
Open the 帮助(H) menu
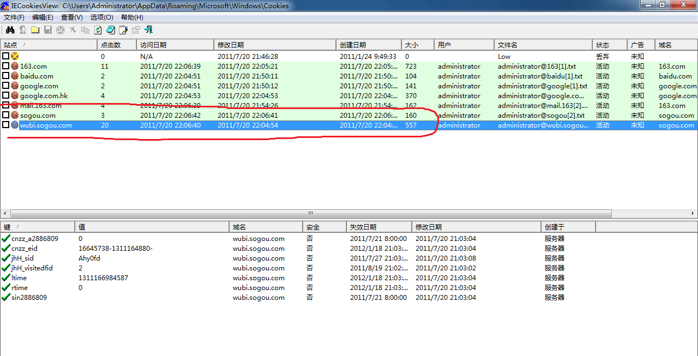pos(132,17)
